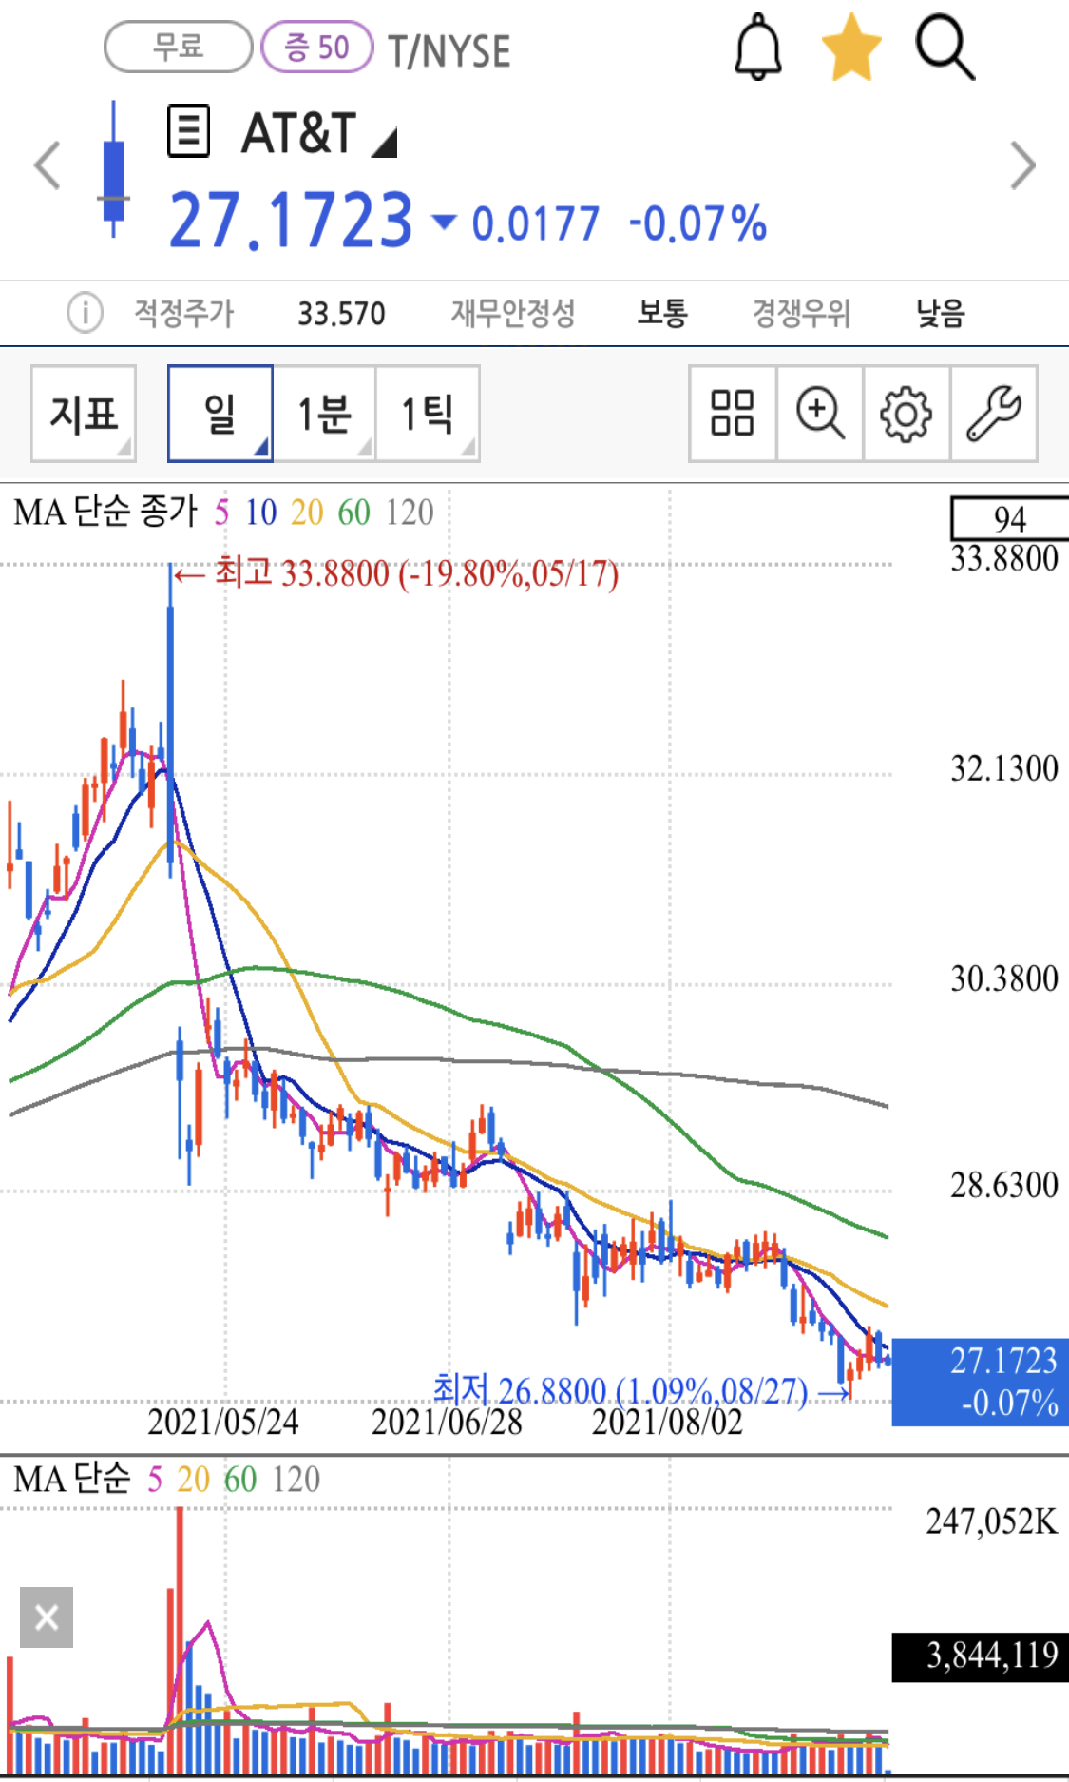Tap the MA 단순 종가 chart label
Image resolution: width=1069 pixels, height=1782 pixels.
coord(105,512)
